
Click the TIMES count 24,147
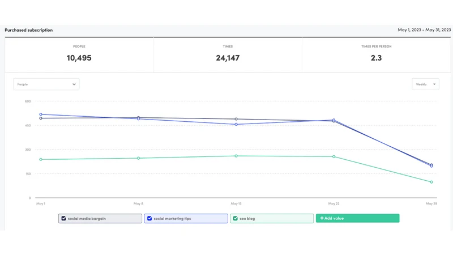click(x=228, y=58)
